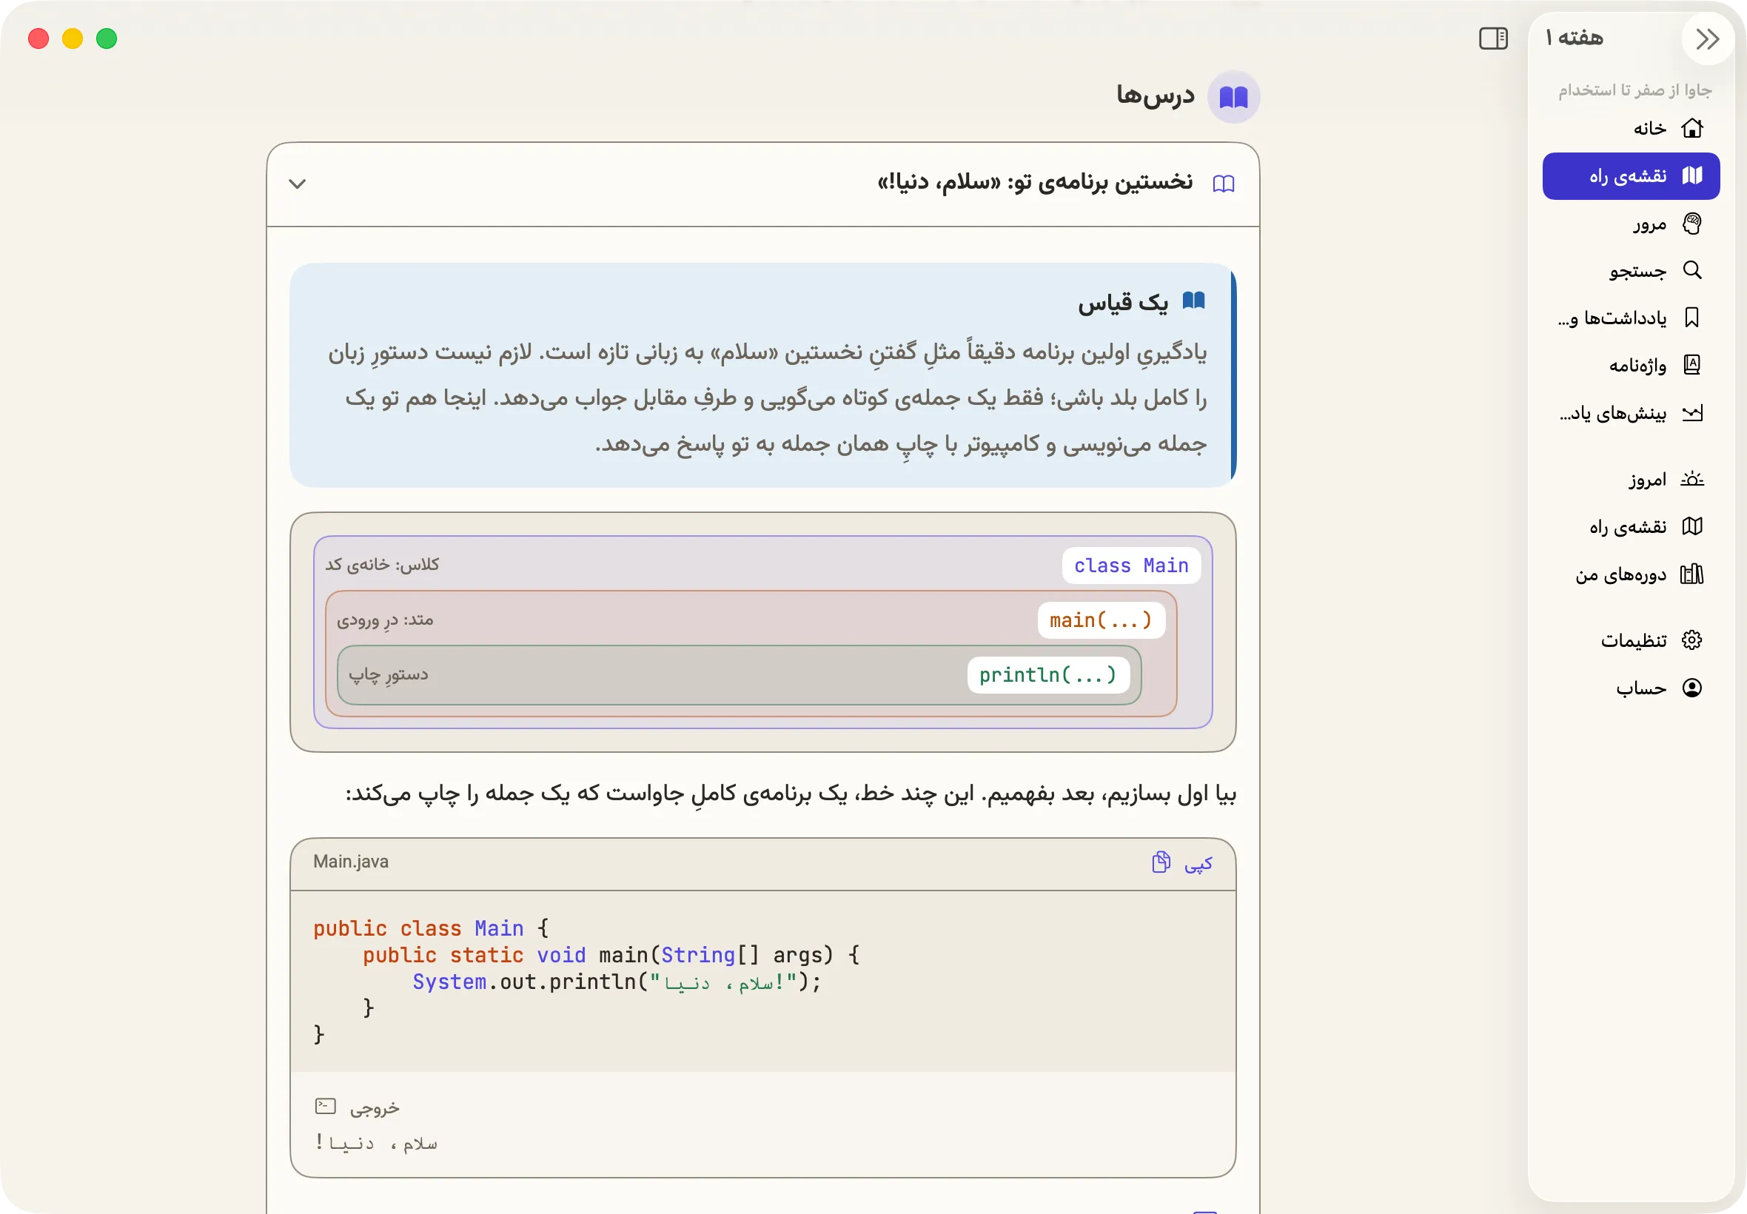Open تنظیمات via its gear icon

point(1692,640)
